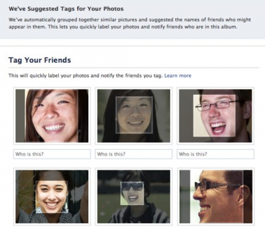
Task: Focus the middle Who is this? name field
Action: (x=134, y=154)
